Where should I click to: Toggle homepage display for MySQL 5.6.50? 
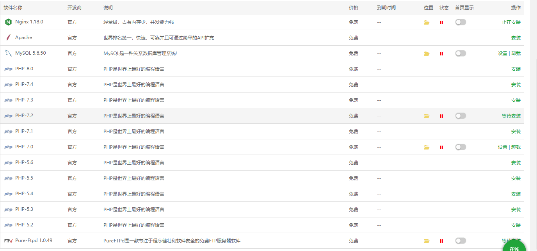pos(461,53)
